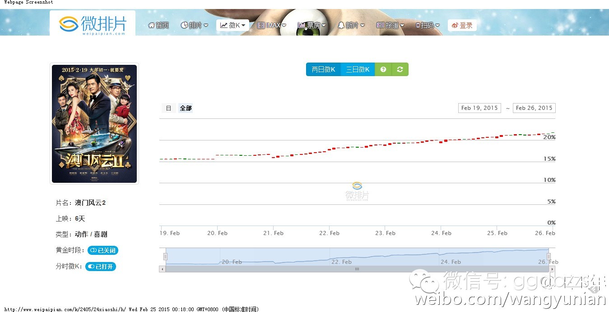Open the IMAX dropdown menu

[272, 25]
